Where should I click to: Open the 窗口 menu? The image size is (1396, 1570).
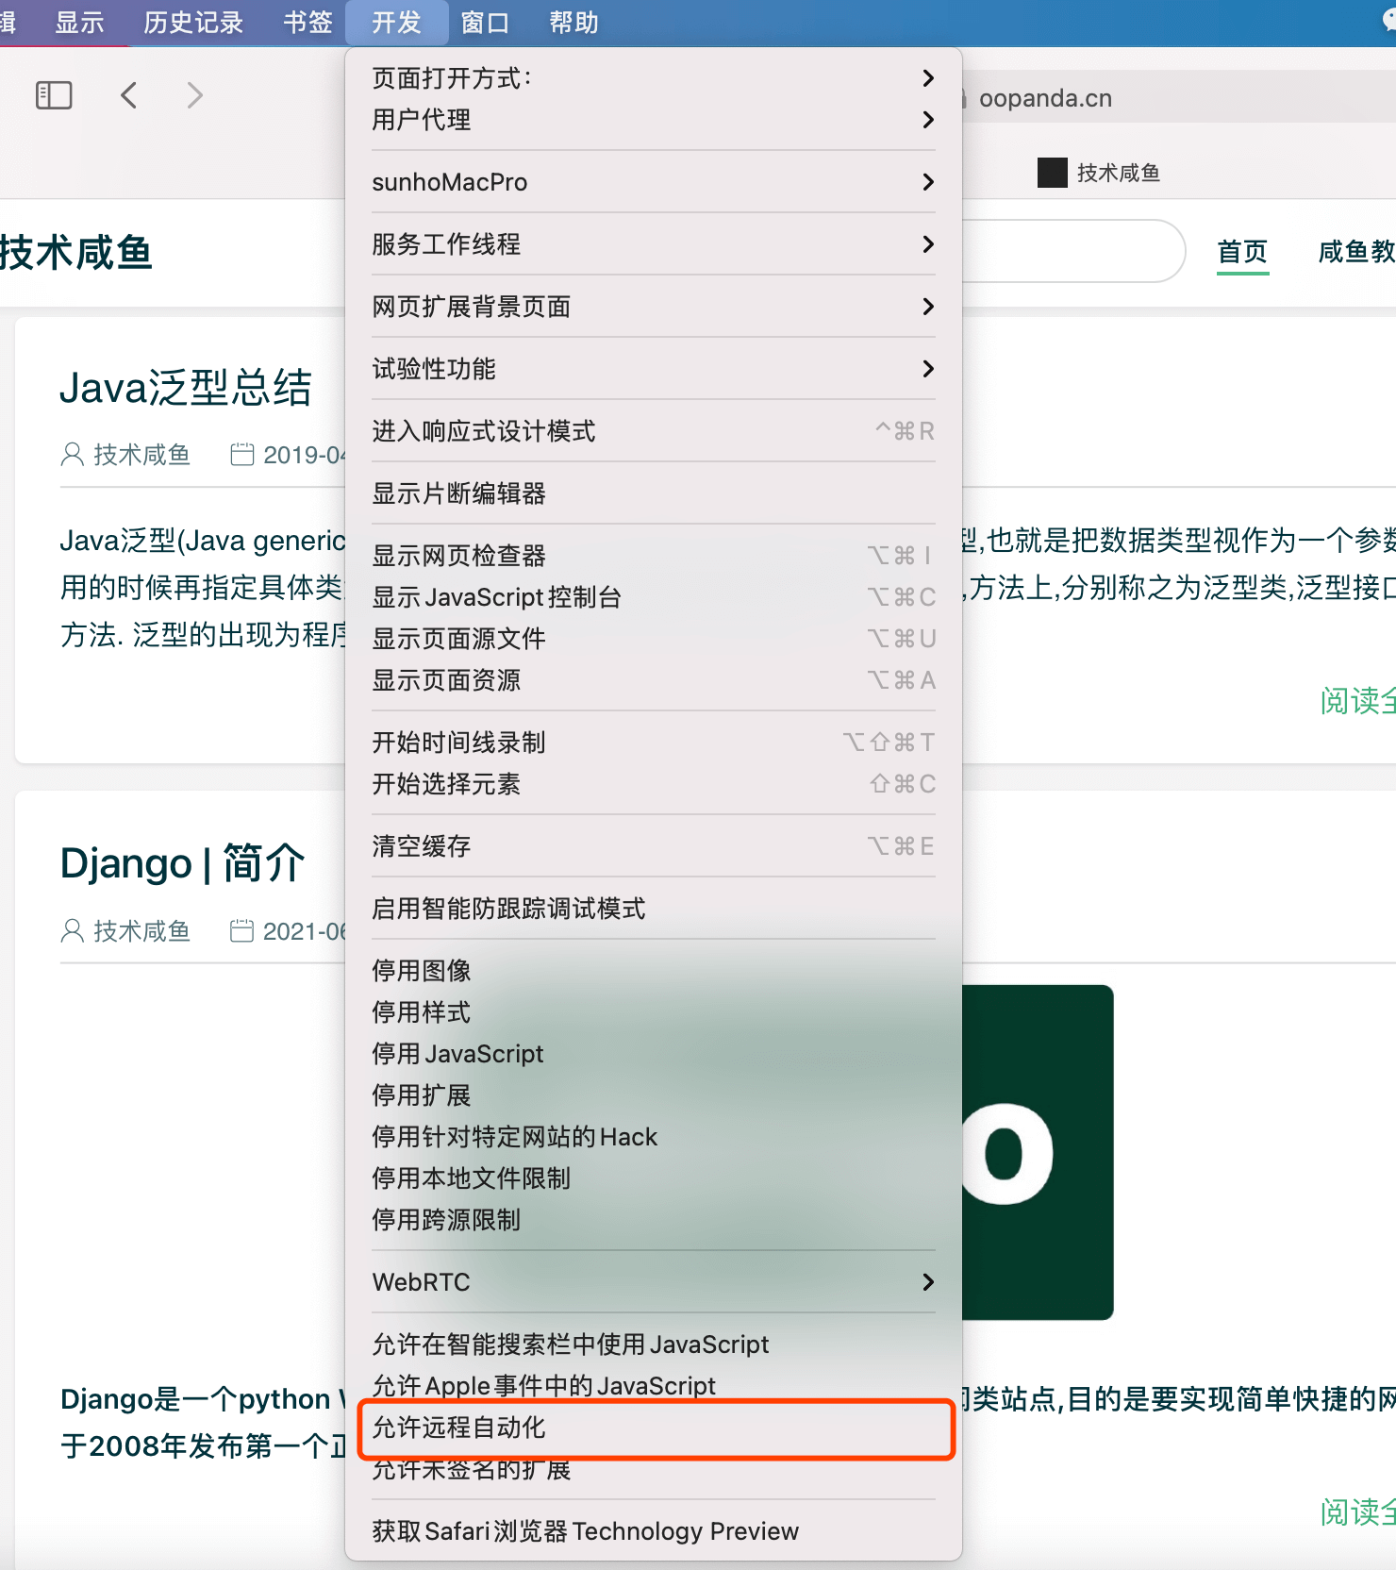point(485,23)
